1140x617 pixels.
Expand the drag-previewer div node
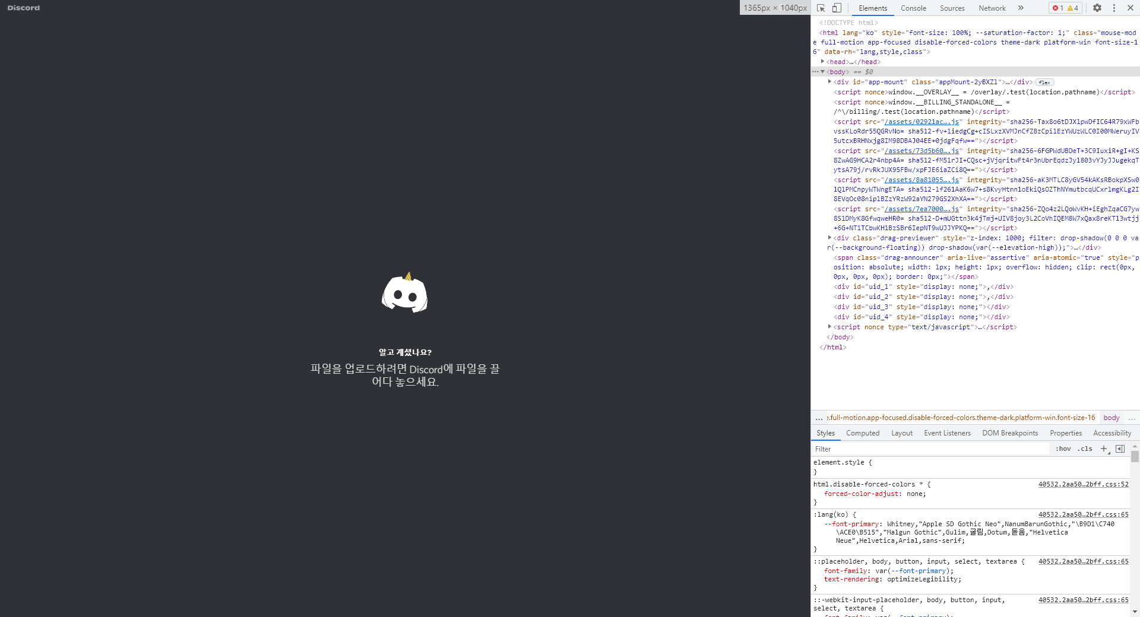tap(829, 238)
